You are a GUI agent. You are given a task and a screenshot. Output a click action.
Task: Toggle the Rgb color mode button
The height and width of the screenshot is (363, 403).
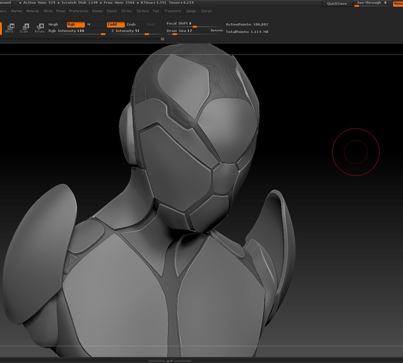(x=76, y=25)
